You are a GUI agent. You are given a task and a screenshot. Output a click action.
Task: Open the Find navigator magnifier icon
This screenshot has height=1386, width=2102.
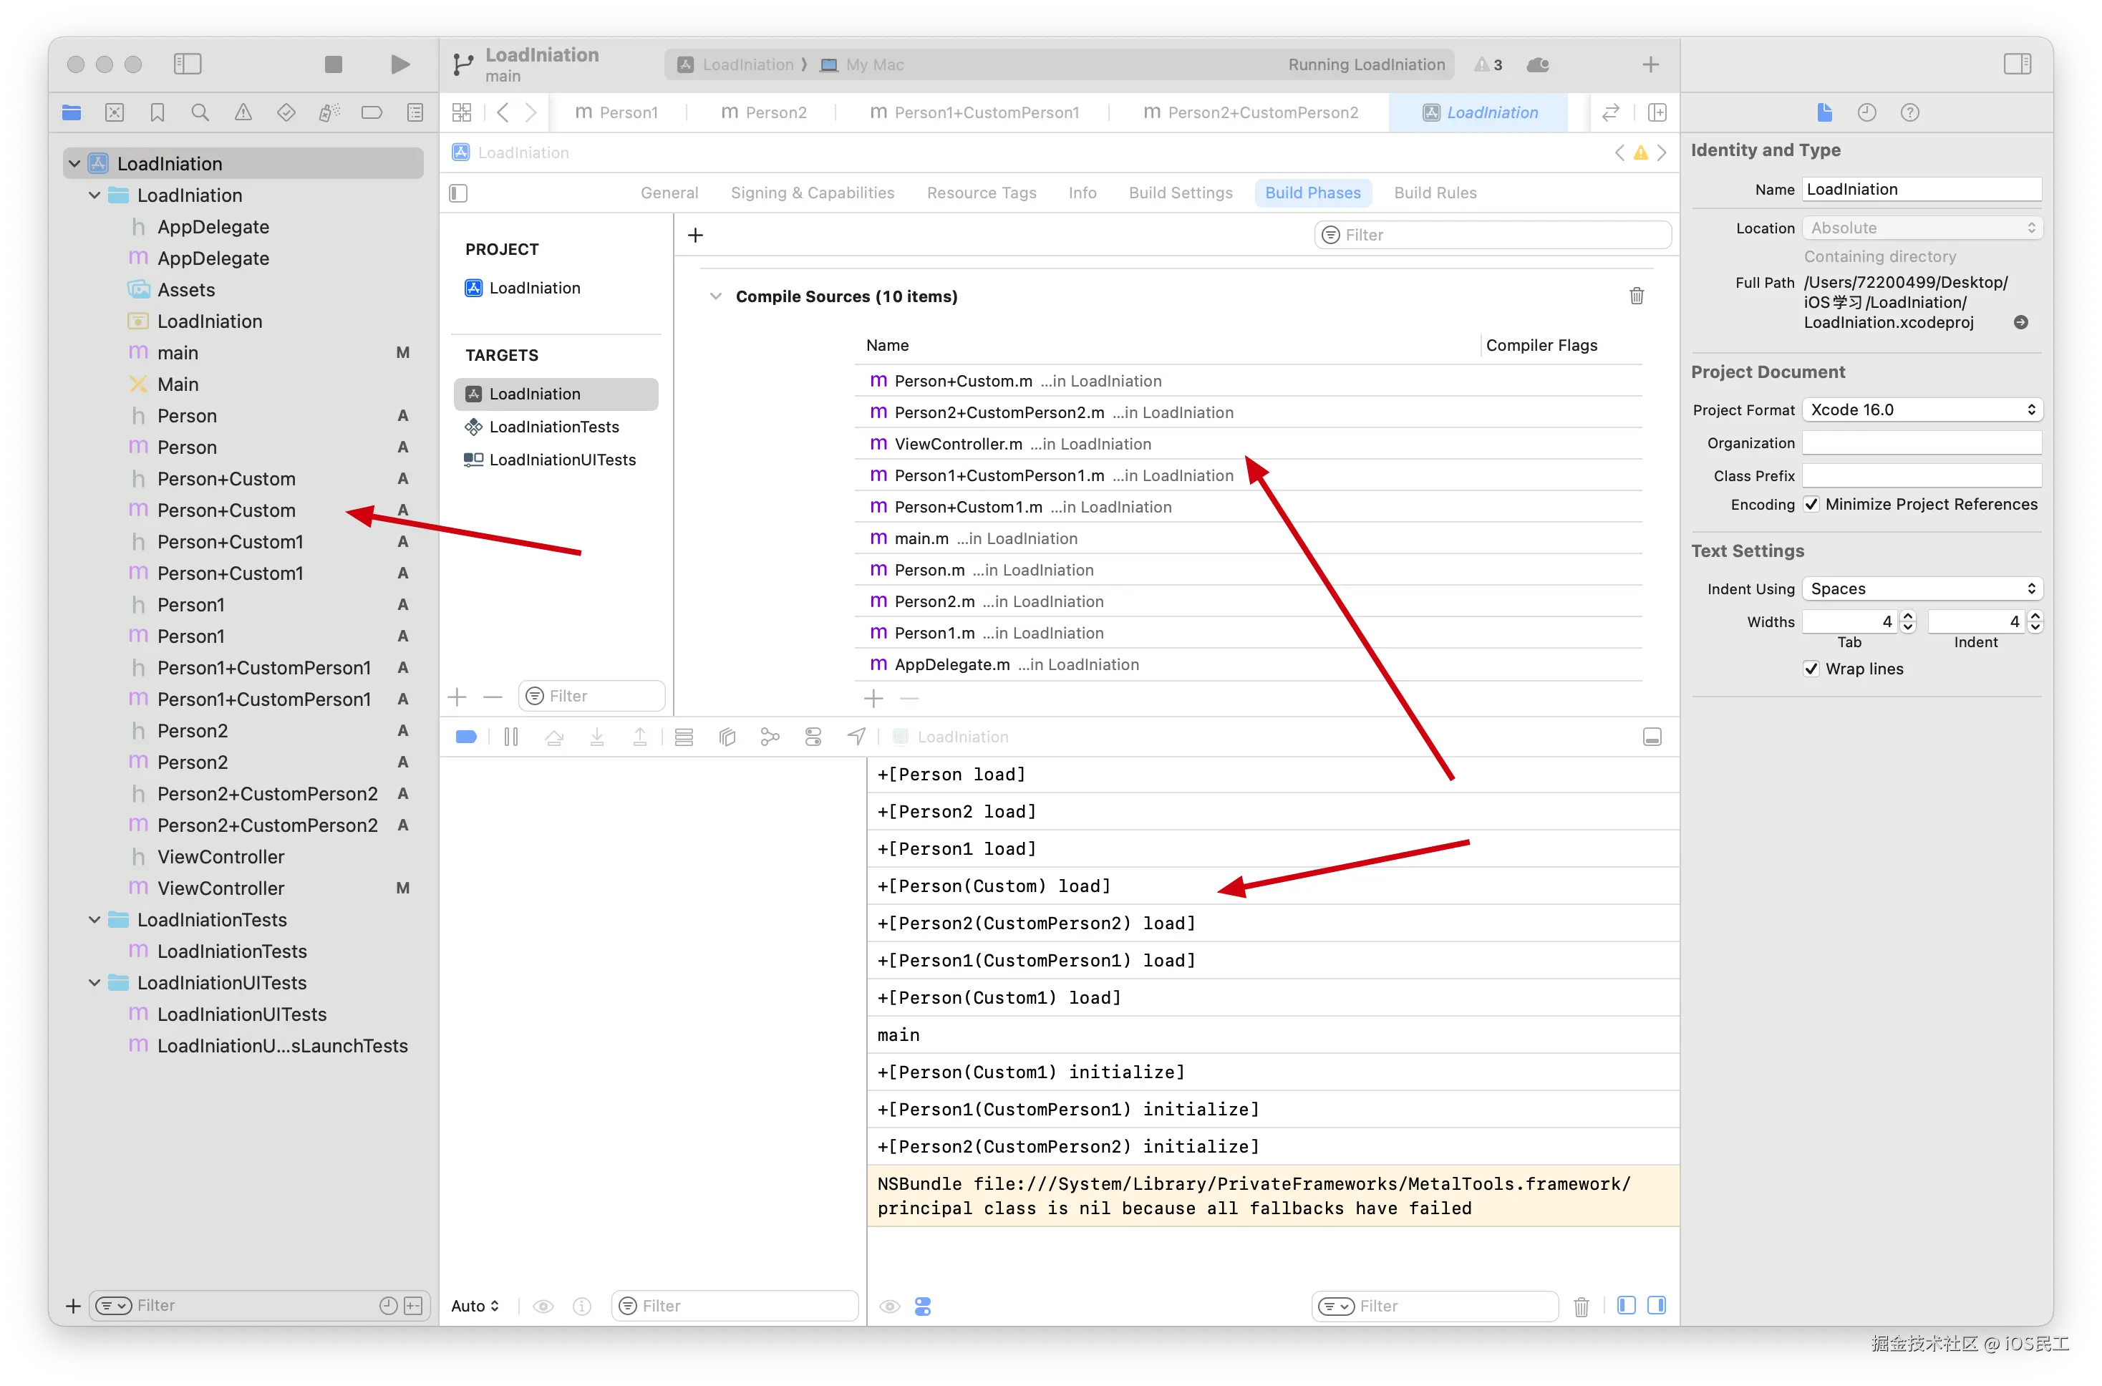point(200,112)
